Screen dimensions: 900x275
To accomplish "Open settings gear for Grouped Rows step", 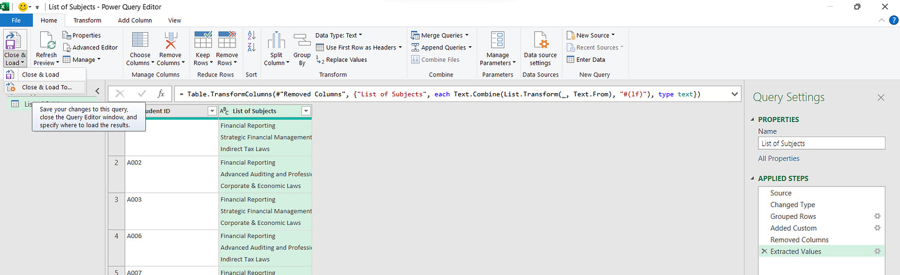I will point(877,216).
